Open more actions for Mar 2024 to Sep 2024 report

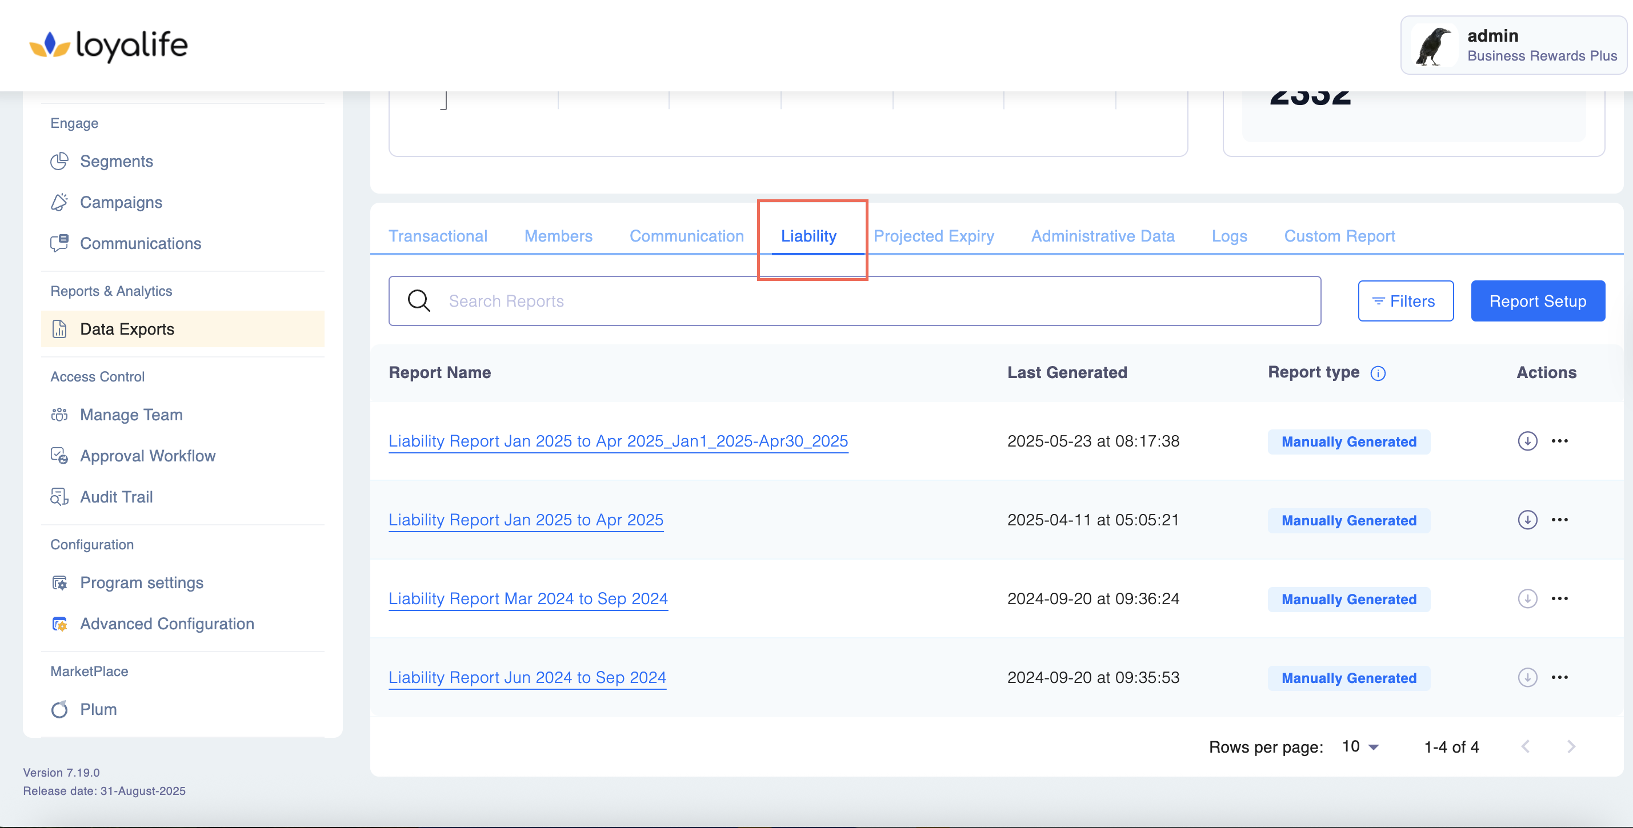(1559, 598)
